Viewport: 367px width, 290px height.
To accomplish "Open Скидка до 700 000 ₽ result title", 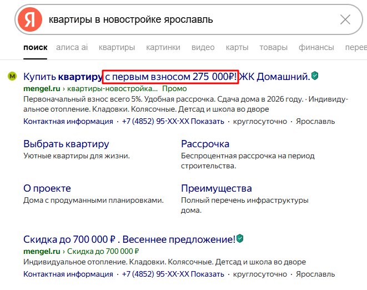I will (129, 239).
